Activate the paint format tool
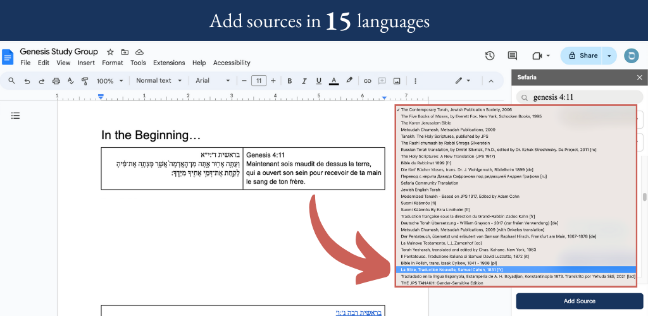Image resolution: width=648 pixels, height=316 pixels. click(x=85, y=81)
